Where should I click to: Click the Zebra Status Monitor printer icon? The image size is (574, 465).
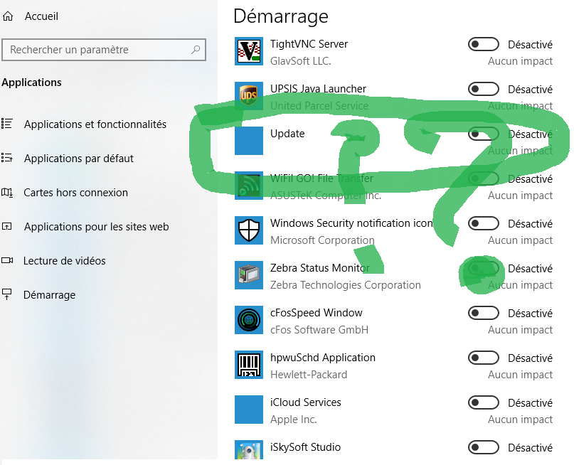pyautogui.click(x=249, y=275)
